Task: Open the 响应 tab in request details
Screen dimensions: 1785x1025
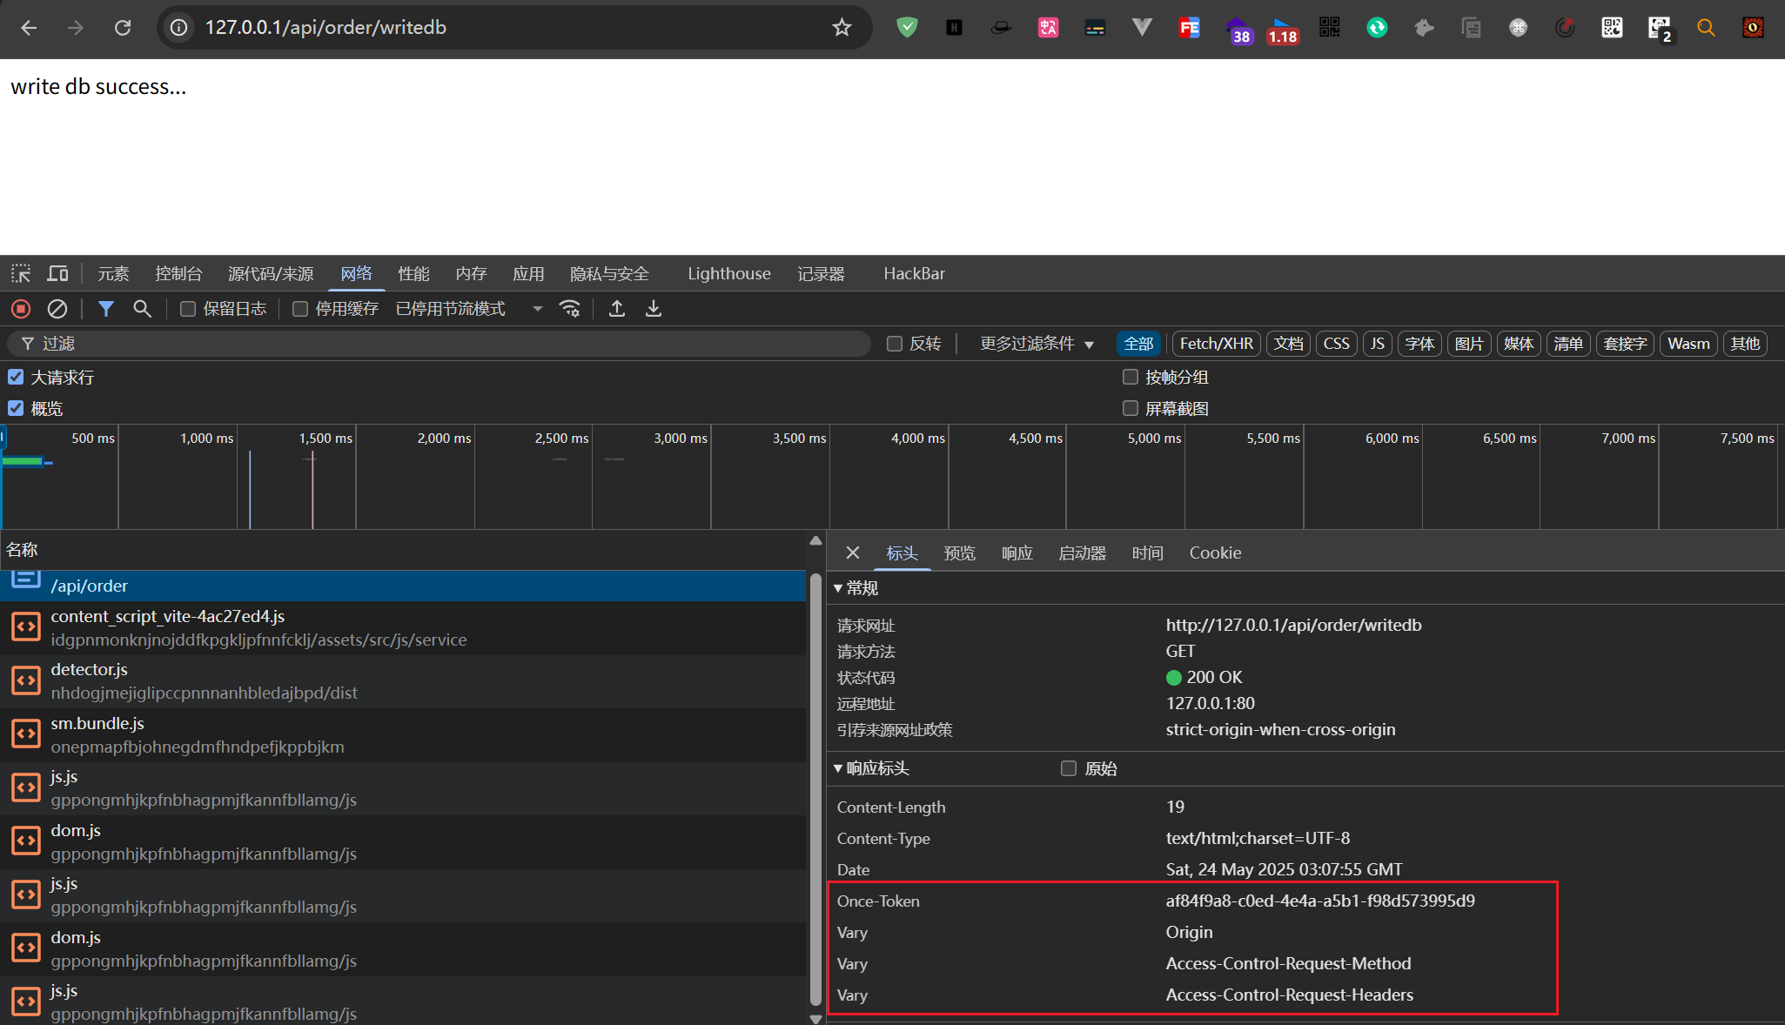Action: [1017, 553]
